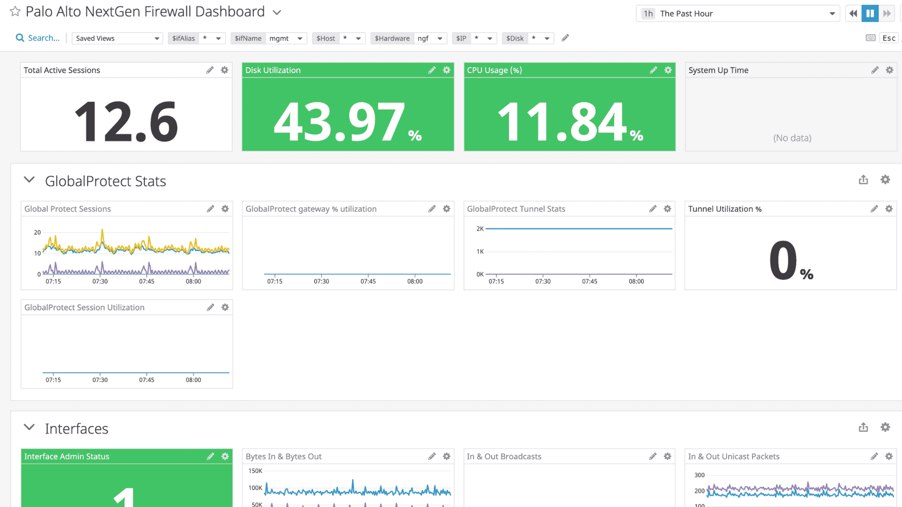
Task: Share the GlobalProtect Stats group
Action: click(863, 180)
